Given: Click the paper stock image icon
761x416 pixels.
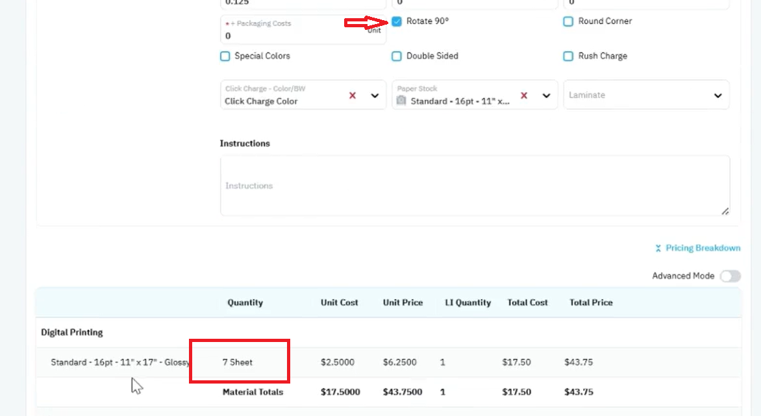Looking at the screenshot, I should point(401,101).
